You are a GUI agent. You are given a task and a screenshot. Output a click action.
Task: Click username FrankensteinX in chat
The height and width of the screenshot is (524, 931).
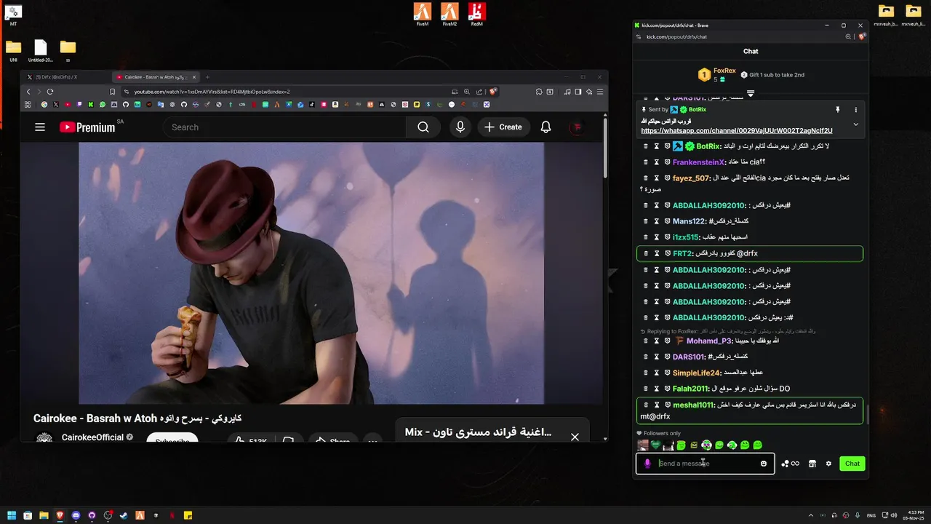pos(698,162)
